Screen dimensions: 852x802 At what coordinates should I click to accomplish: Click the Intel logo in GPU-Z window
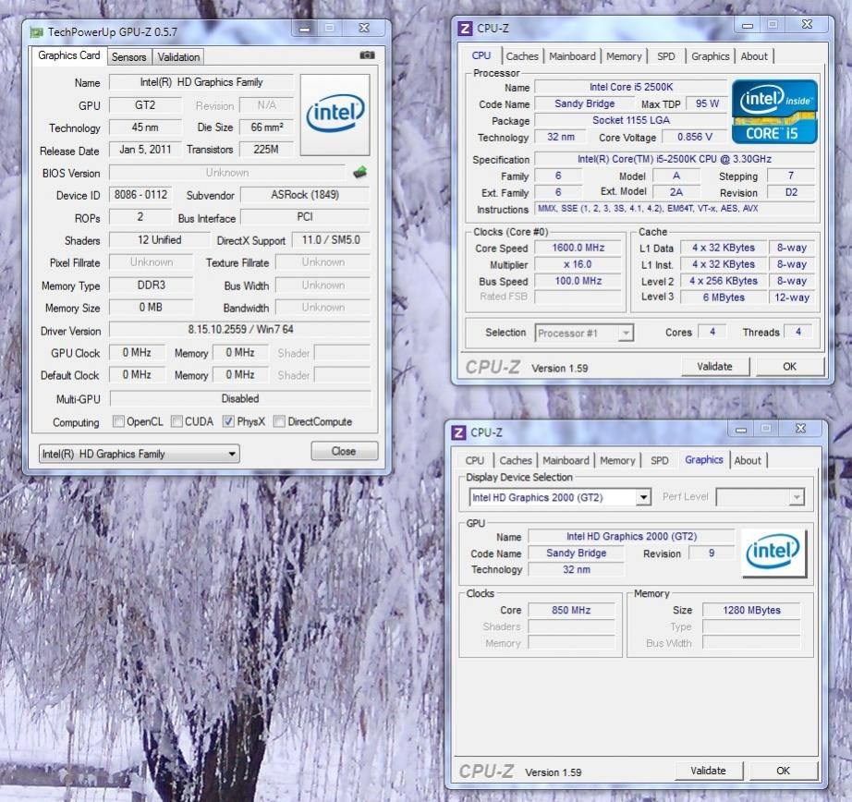tap(335, 115)
